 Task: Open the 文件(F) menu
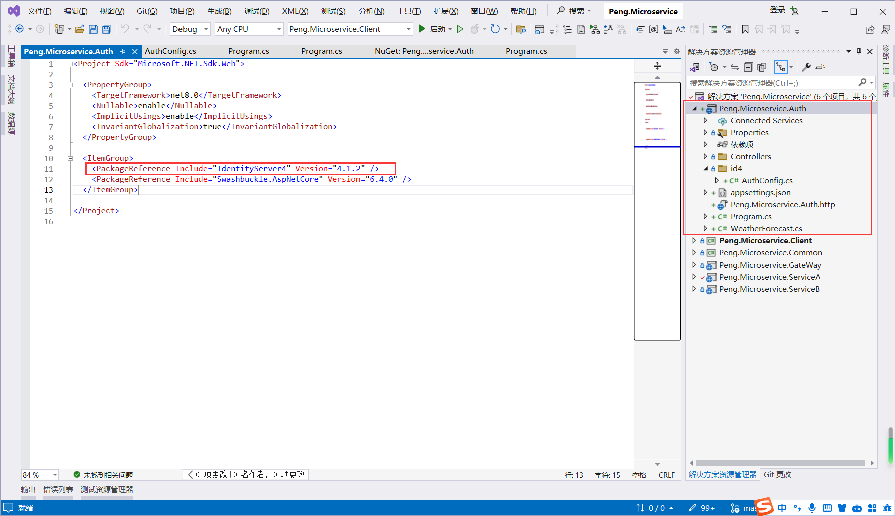pos(39,11)
